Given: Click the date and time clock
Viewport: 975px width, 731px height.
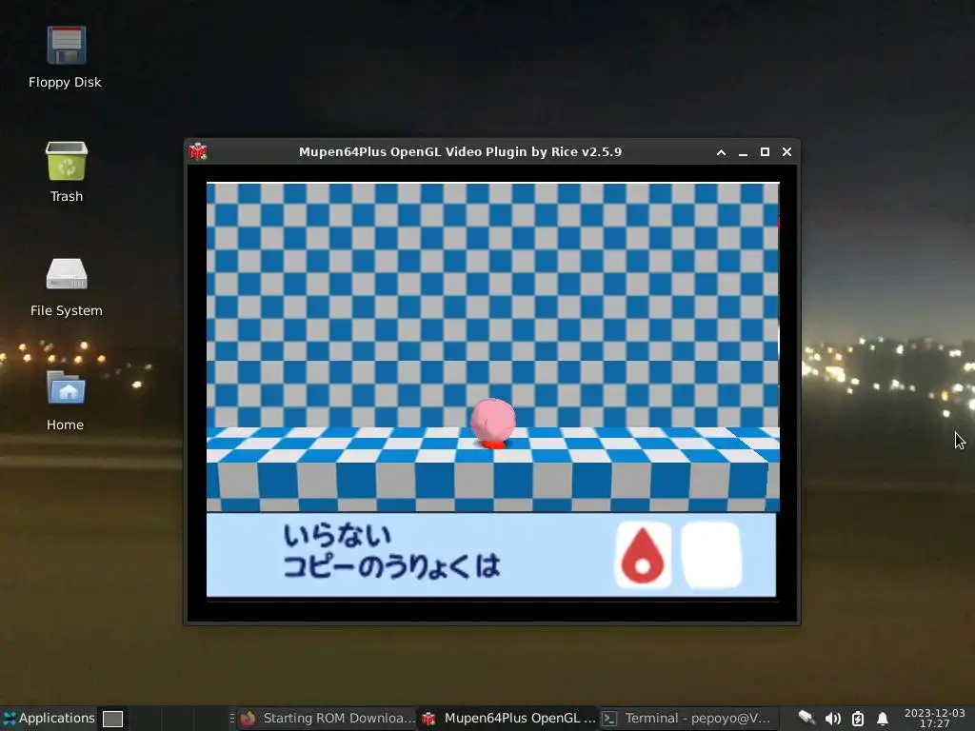Looking at the screenshot, I should pyautogui.click(x=935, y=718).
